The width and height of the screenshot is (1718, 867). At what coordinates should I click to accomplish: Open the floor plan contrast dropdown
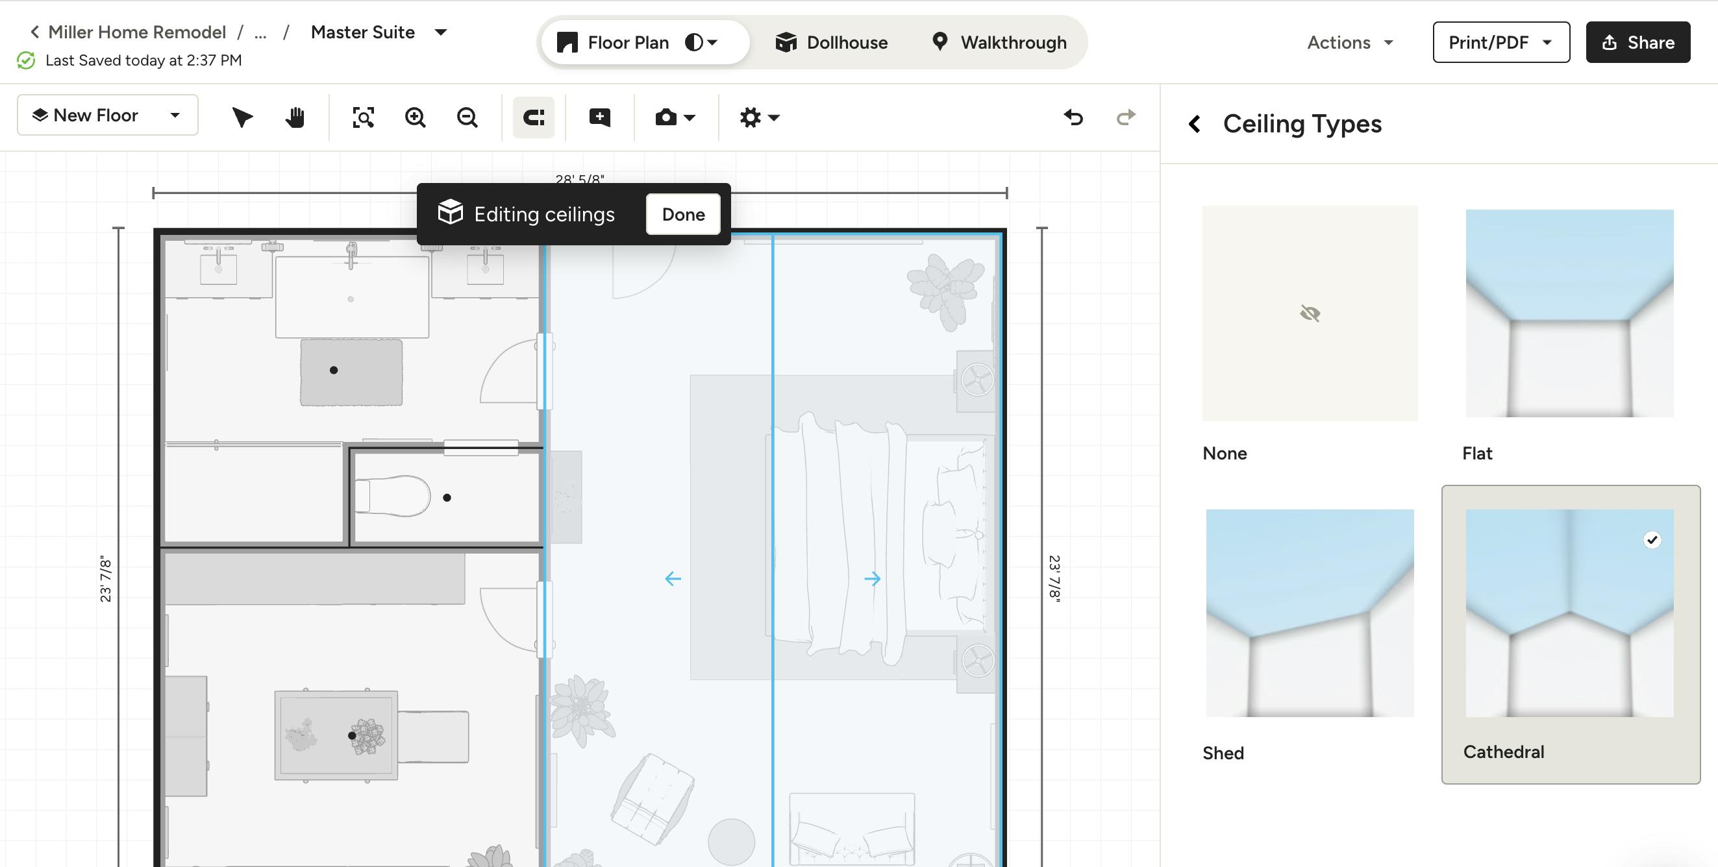click(x=702, y=43)
